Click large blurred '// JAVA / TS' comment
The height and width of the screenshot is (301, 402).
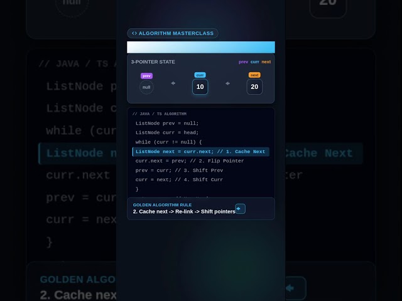coord(77,64)
